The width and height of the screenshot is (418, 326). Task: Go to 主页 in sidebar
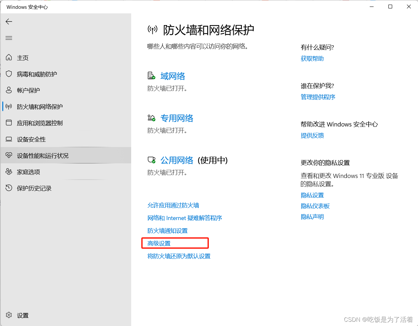(x=23, y=58)
